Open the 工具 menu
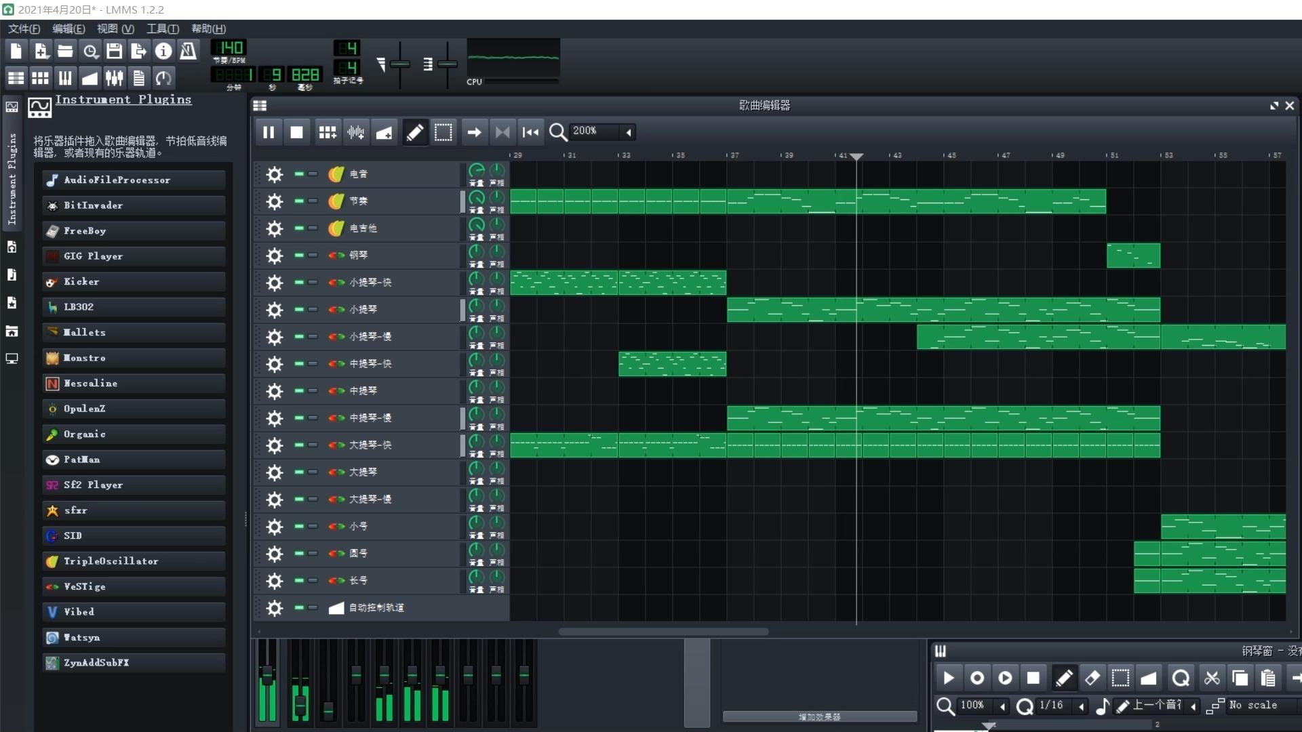Image resolution: width=1302 pixels, height=732 pixels. [x=162, y=28]
